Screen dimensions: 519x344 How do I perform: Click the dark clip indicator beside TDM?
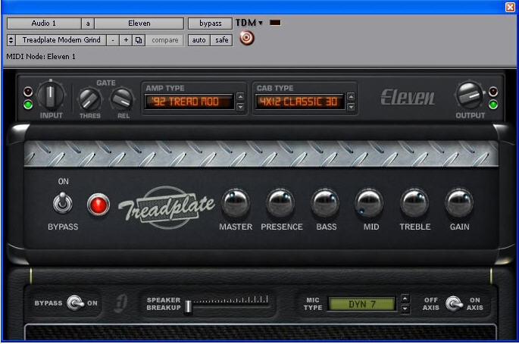pyautogui.click(x=275, y=23)
